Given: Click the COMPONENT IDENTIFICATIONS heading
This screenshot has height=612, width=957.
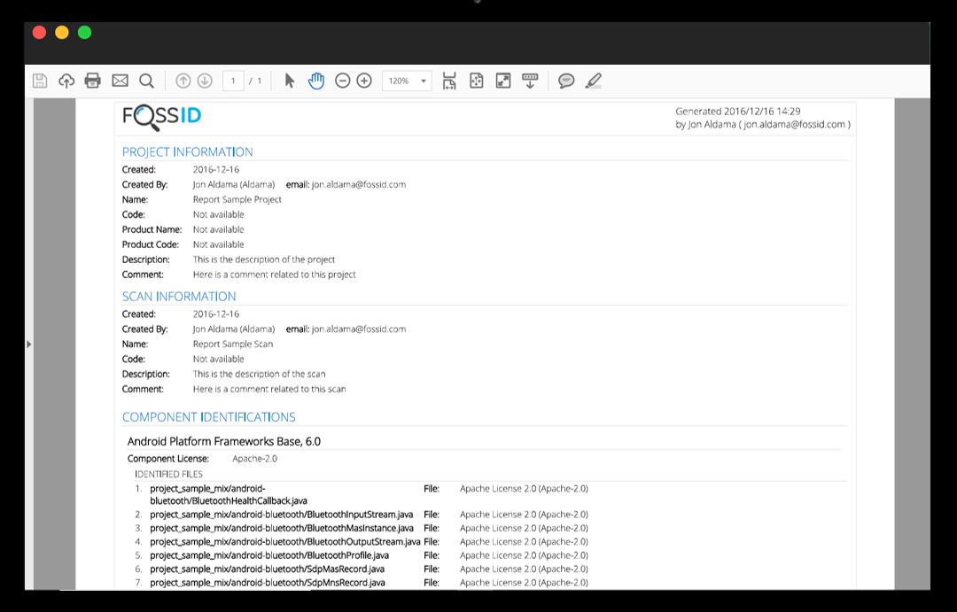Looking at the screenshot, I should [x=209, y=417].
